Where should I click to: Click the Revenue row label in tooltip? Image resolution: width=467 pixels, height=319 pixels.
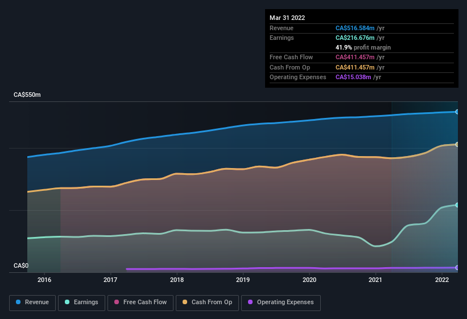(282, 28)
